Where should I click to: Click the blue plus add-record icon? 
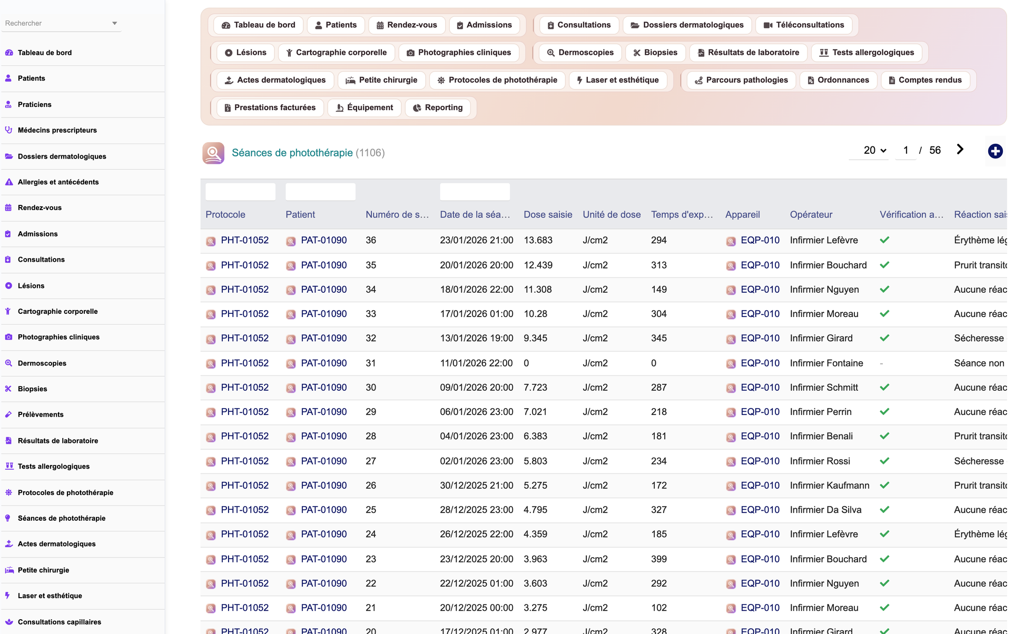pos(995,151)
